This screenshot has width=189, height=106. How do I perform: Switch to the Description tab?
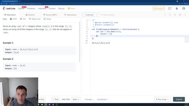click(10, 15)
